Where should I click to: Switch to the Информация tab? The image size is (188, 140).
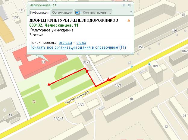(x=40, y=12)
